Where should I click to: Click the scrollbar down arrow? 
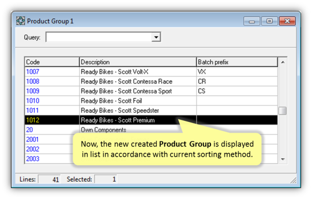(x=283, y=159)
